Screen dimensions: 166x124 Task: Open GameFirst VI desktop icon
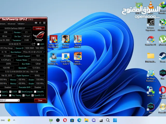point(150,41)
